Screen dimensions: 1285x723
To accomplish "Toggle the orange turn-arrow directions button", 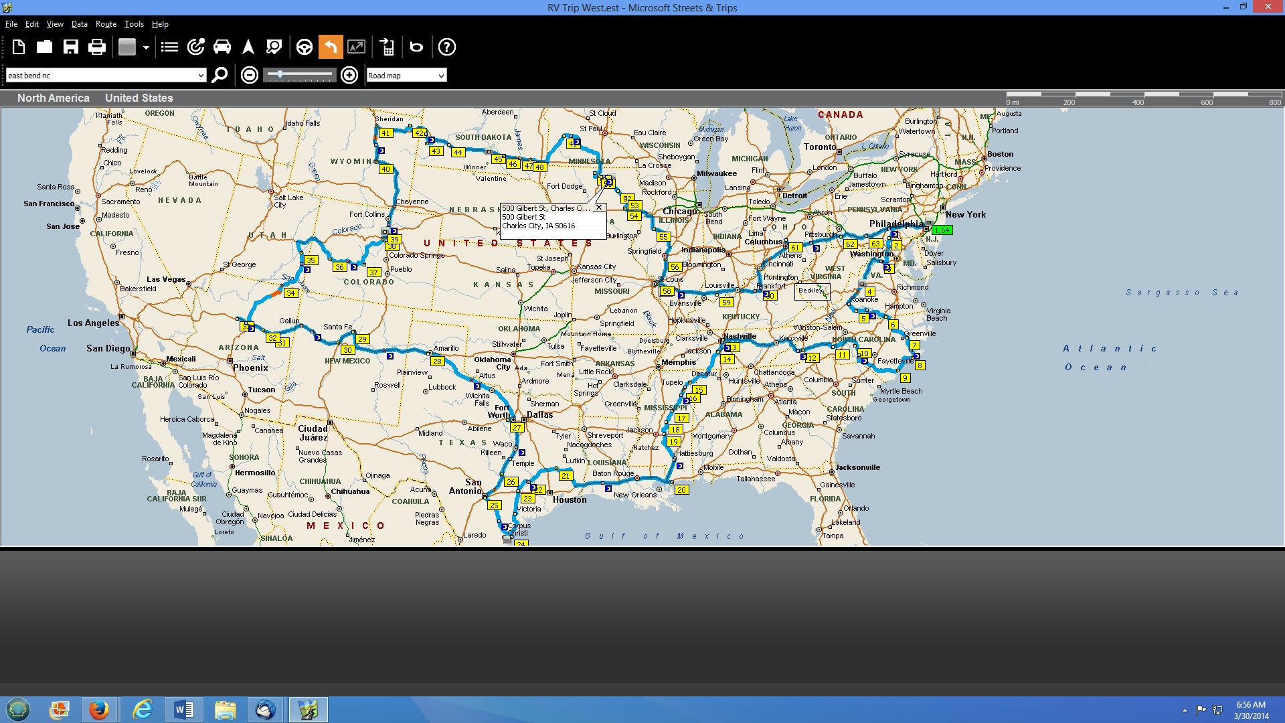I will 331,47.
